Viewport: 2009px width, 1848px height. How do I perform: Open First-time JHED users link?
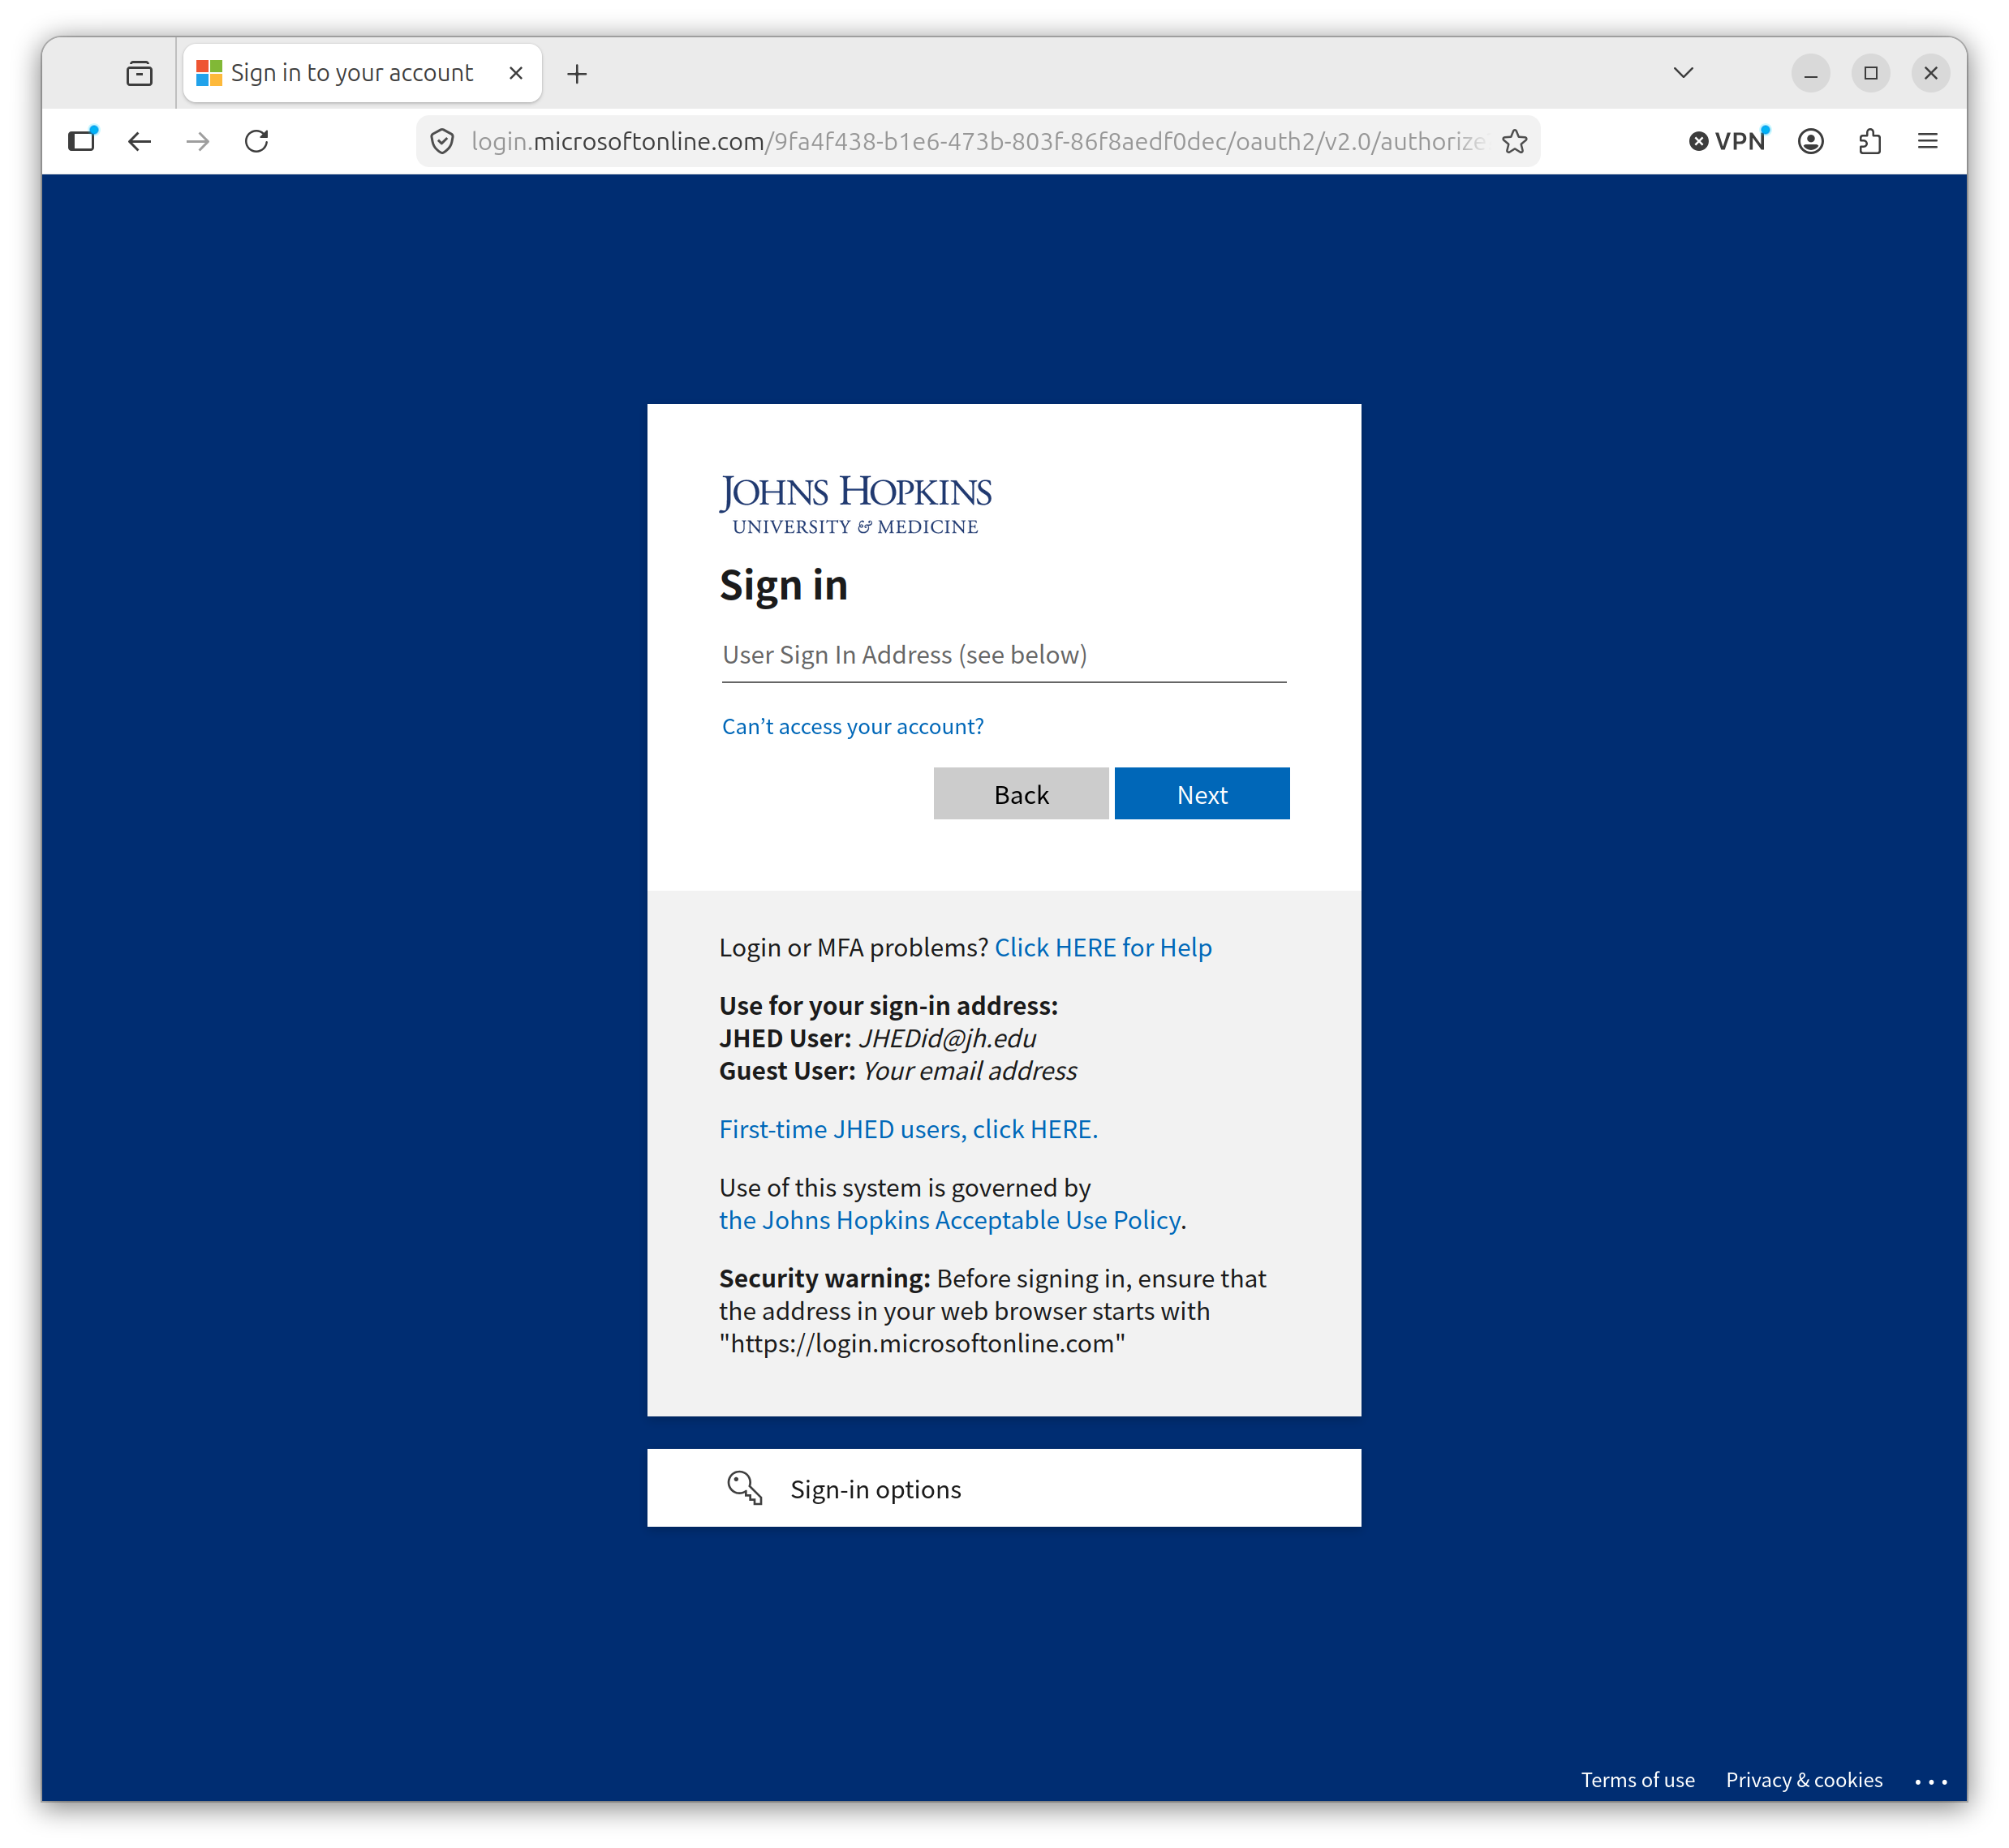[908, 1129]
